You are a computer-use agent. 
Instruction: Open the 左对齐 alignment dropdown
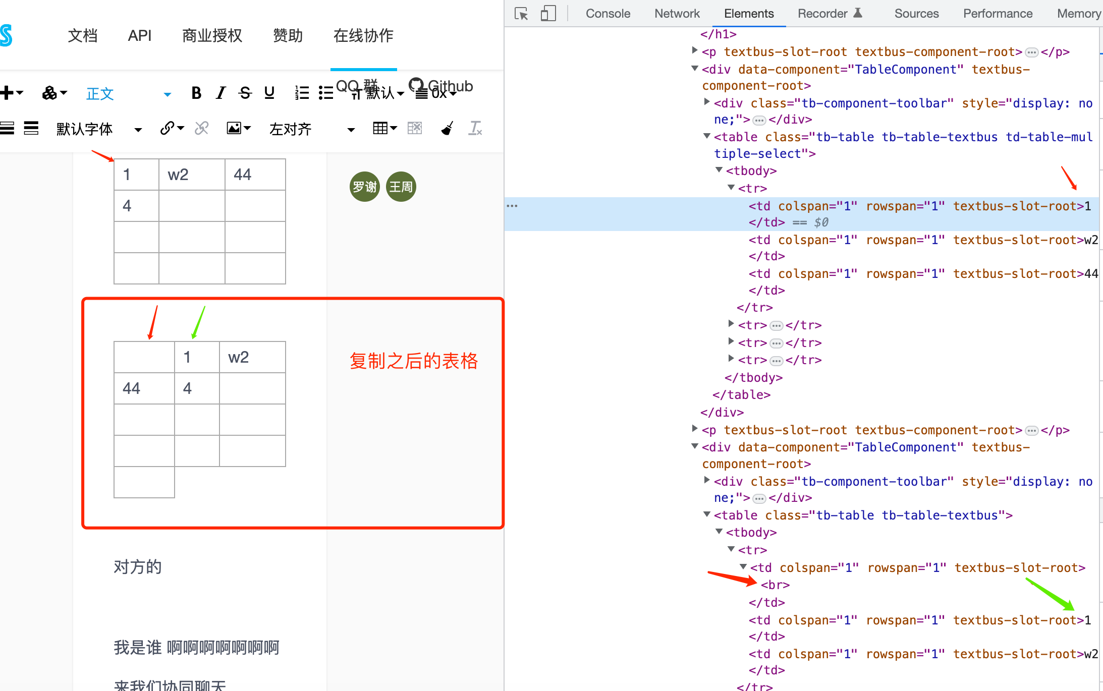tap(290, 129)
